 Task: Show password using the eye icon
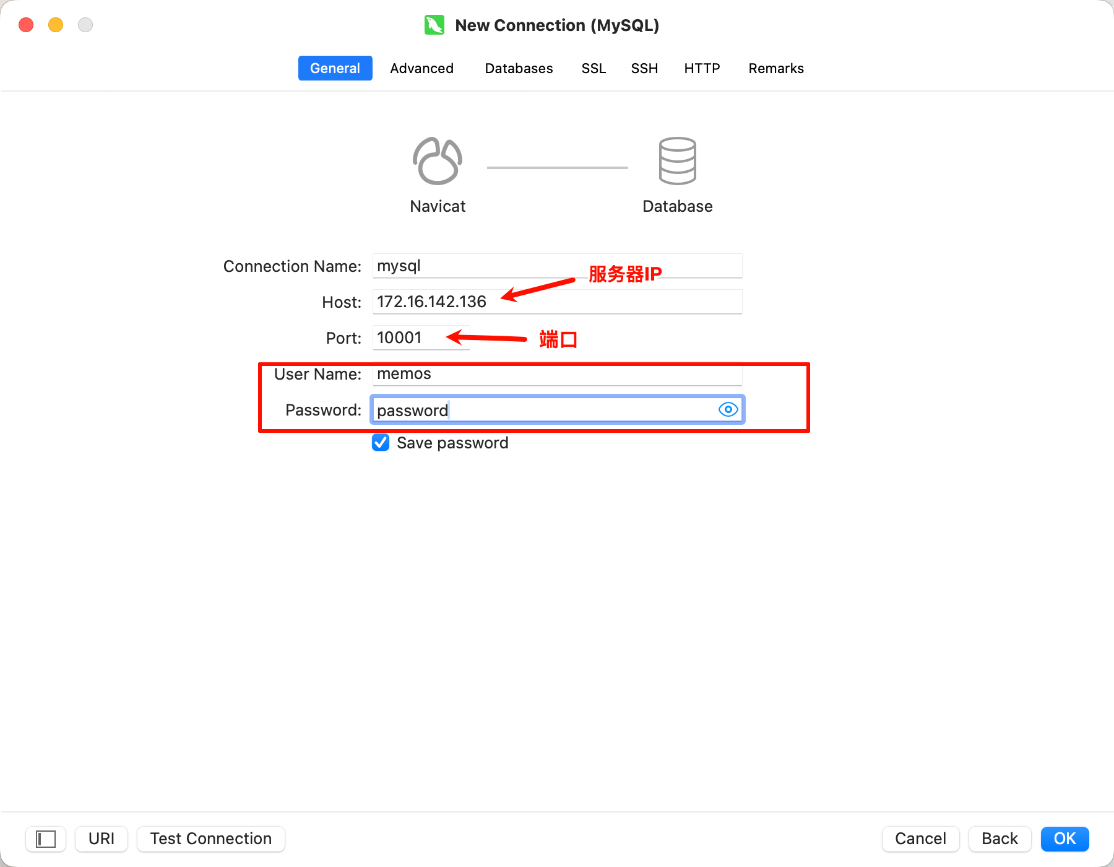728,409
